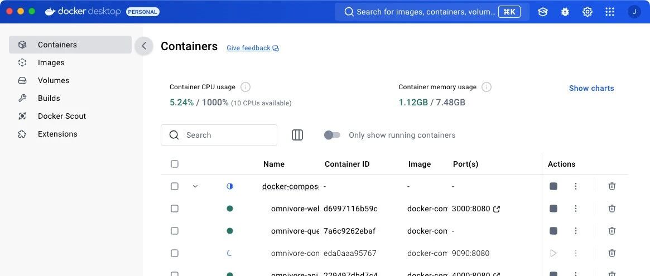Click the info icon beside Container CPU usage

245,87
